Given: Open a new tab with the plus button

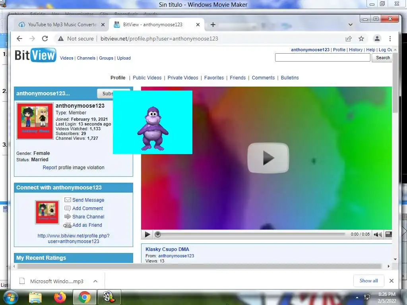Looking at the screenshot, I should (x=213, y=25).
